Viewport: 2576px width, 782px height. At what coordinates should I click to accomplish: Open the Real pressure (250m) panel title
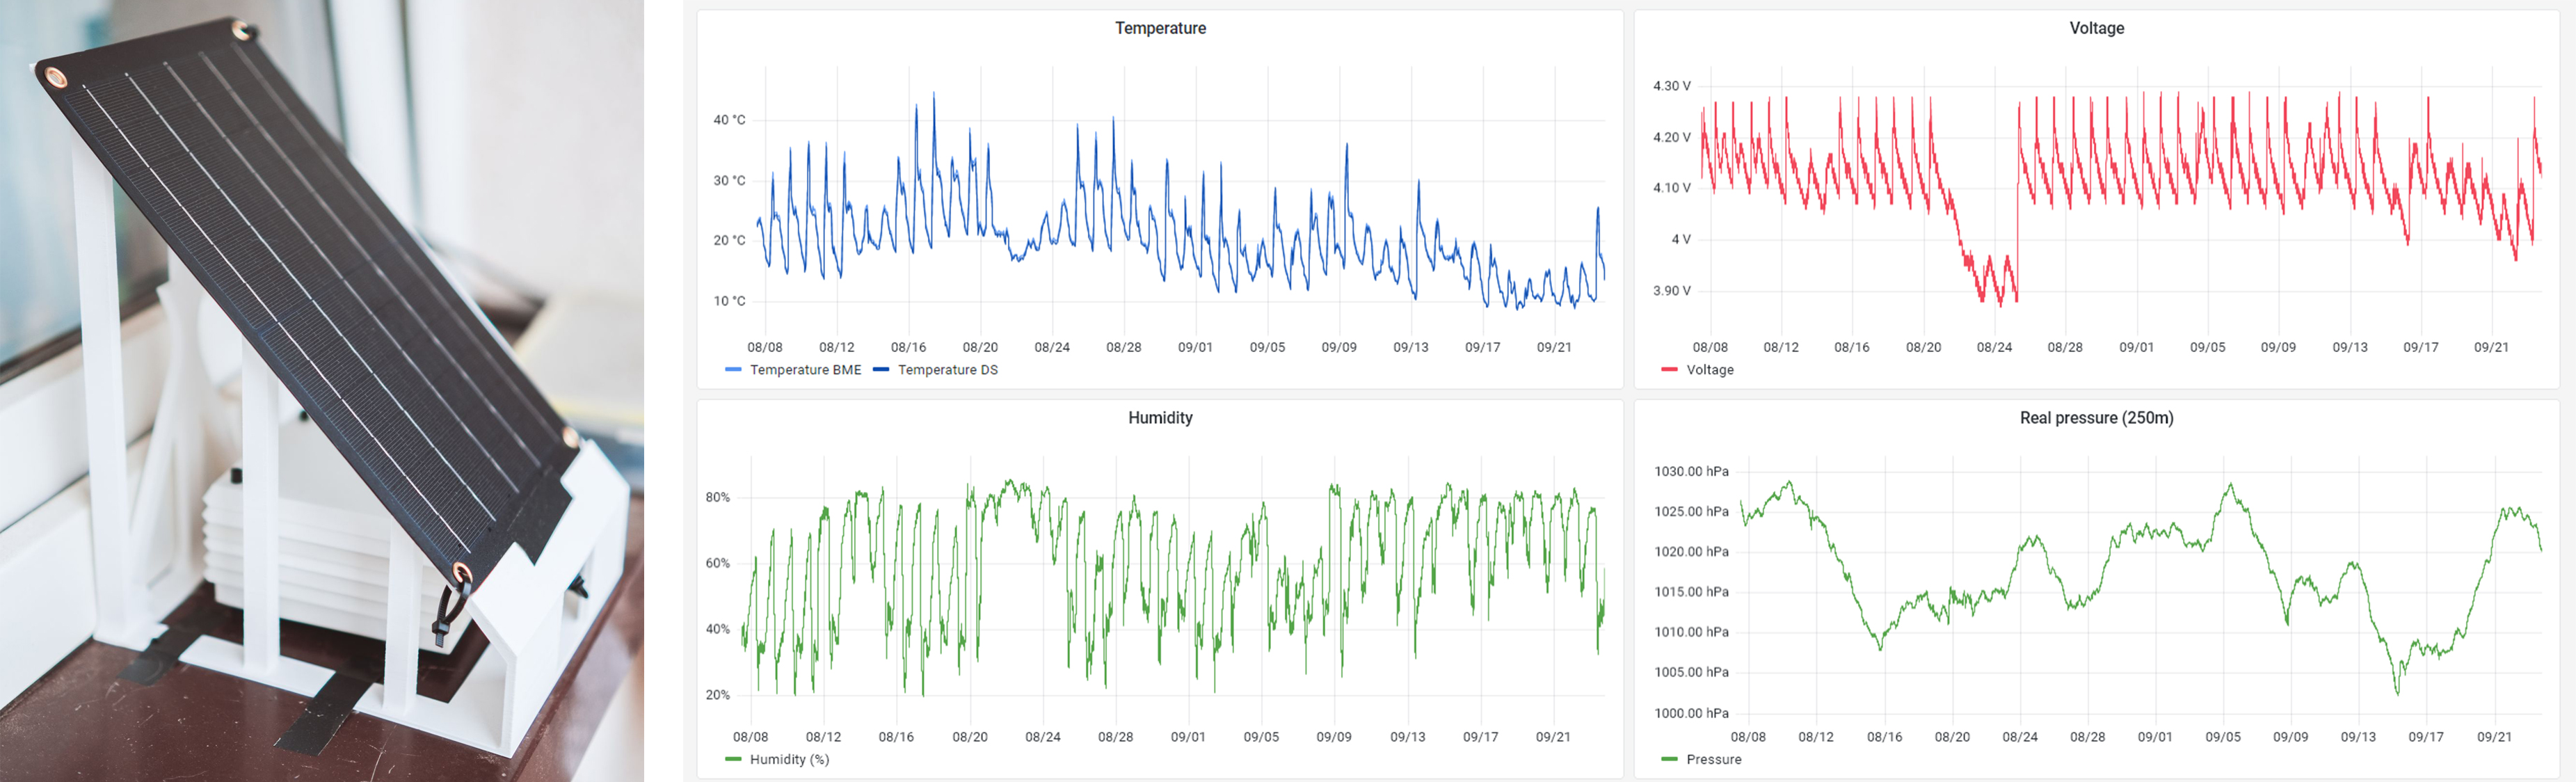coord(2096,418)
